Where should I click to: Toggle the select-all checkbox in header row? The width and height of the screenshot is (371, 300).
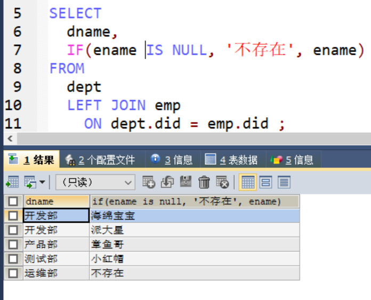[x=13, y=201]
